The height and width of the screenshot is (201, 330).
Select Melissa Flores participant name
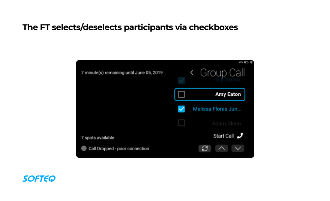[217, 109]
